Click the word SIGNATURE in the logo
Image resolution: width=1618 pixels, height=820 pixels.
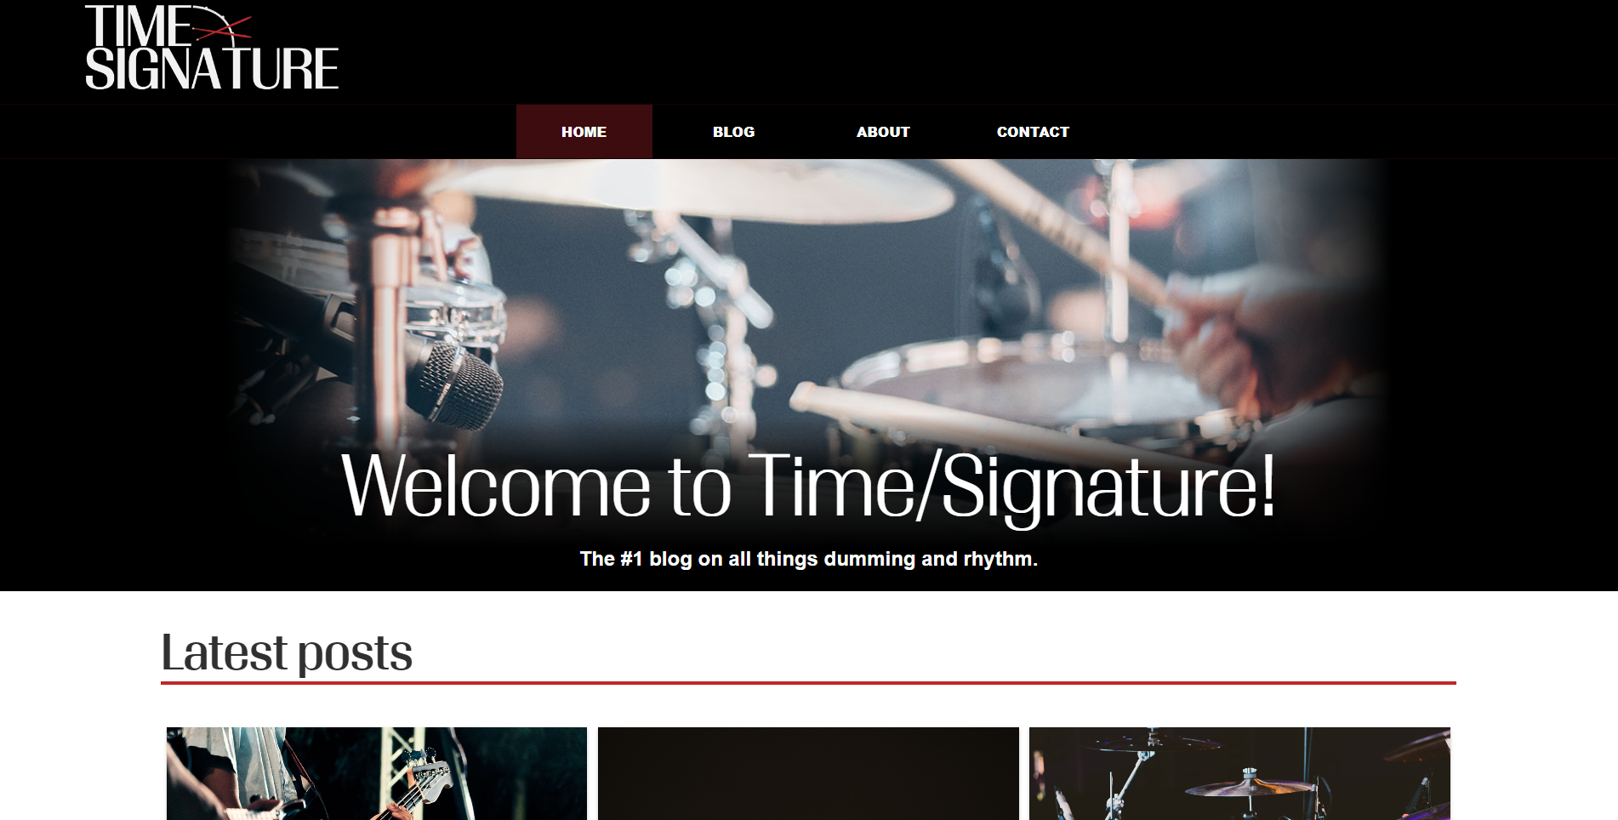pyautogui.click(x=212, y=69)
